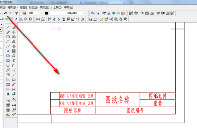This screenshot has width=197, height=128.
Task: Select the 重量 title block cell
Action: [158, 103]
